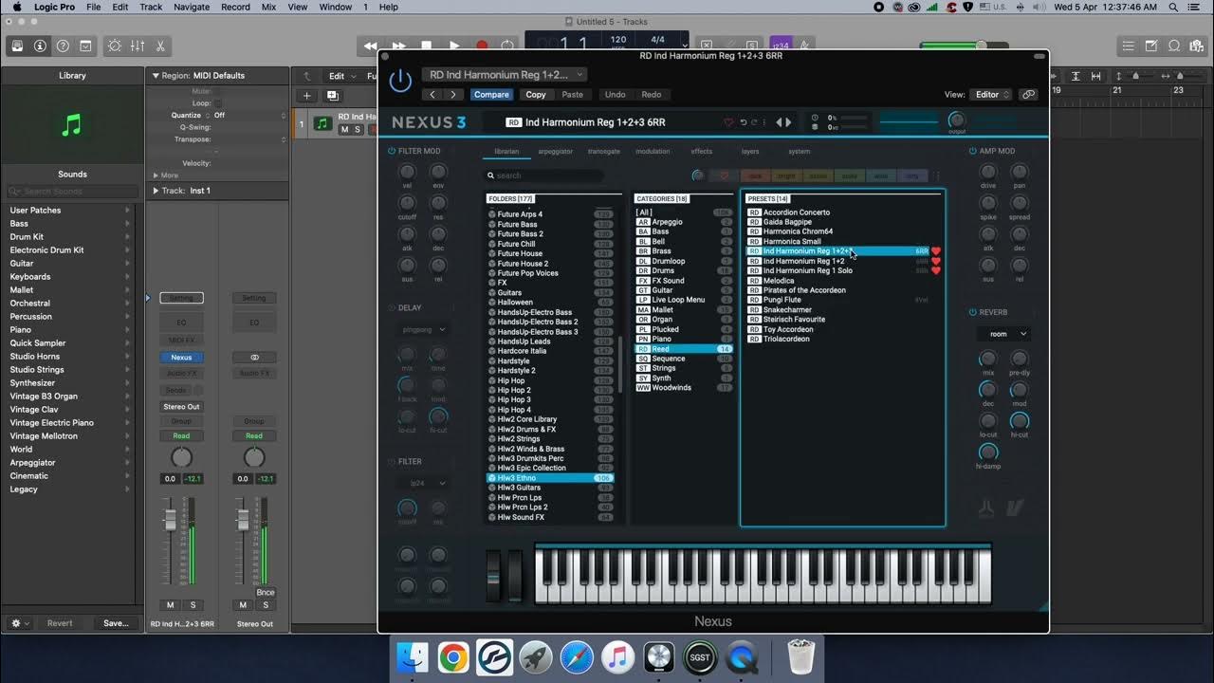Switch to the arpeggiator tab
Image resolution: width=1214 pixels, height=683 pixels.
556,152
